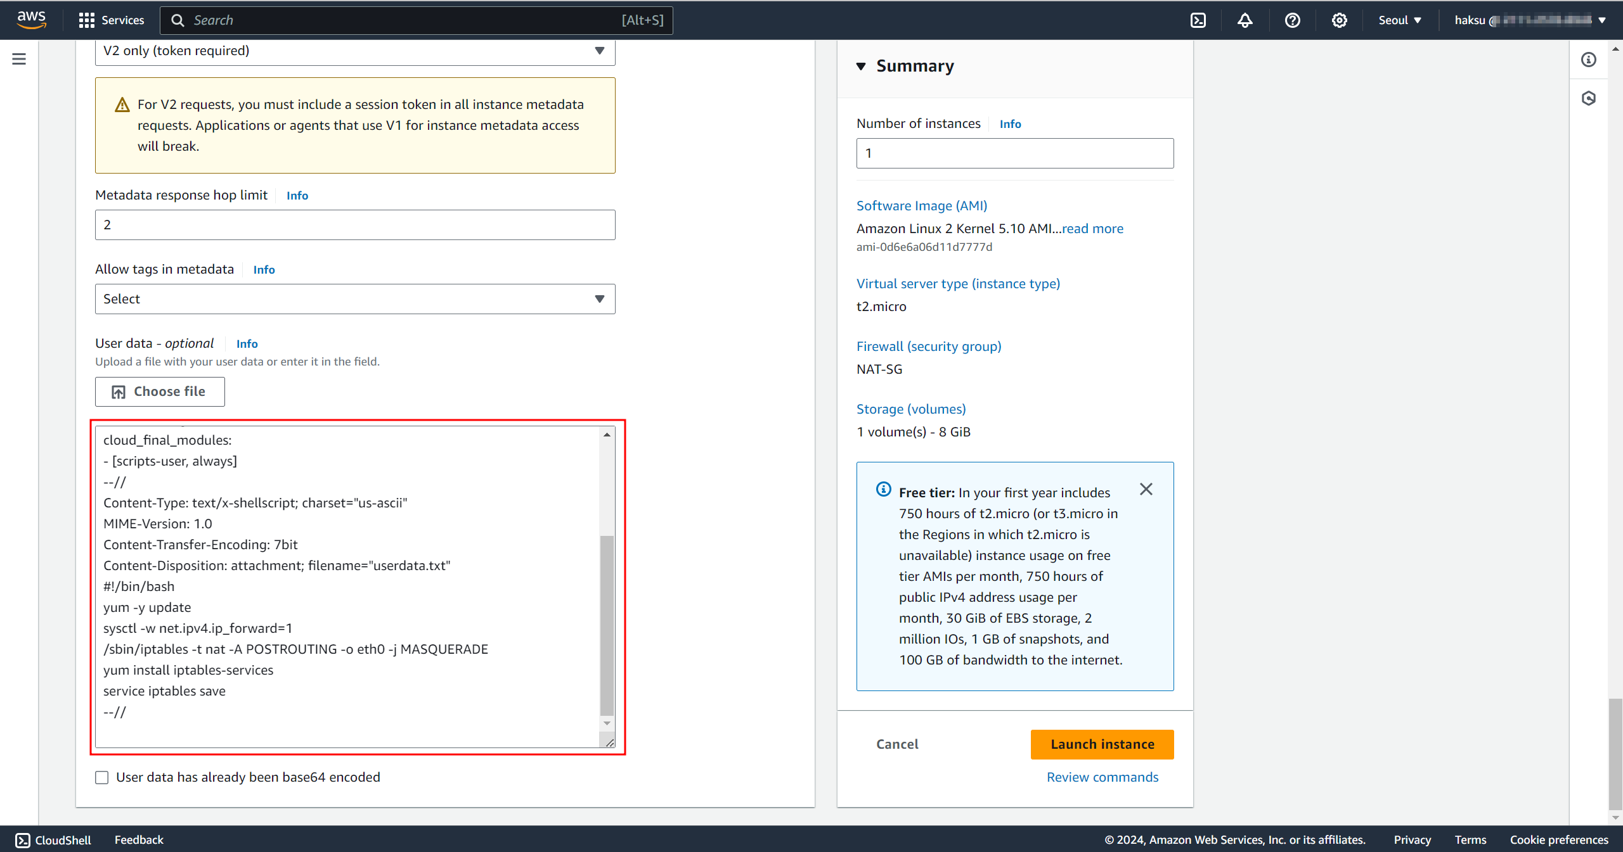Open the Seoul region menu

click(x=1399, y=20)
